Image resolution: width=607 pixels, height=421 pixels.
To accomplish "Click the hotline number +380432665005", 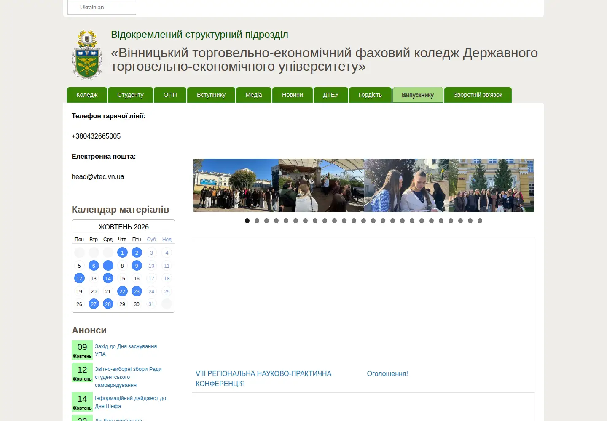I will coord(96,136).
